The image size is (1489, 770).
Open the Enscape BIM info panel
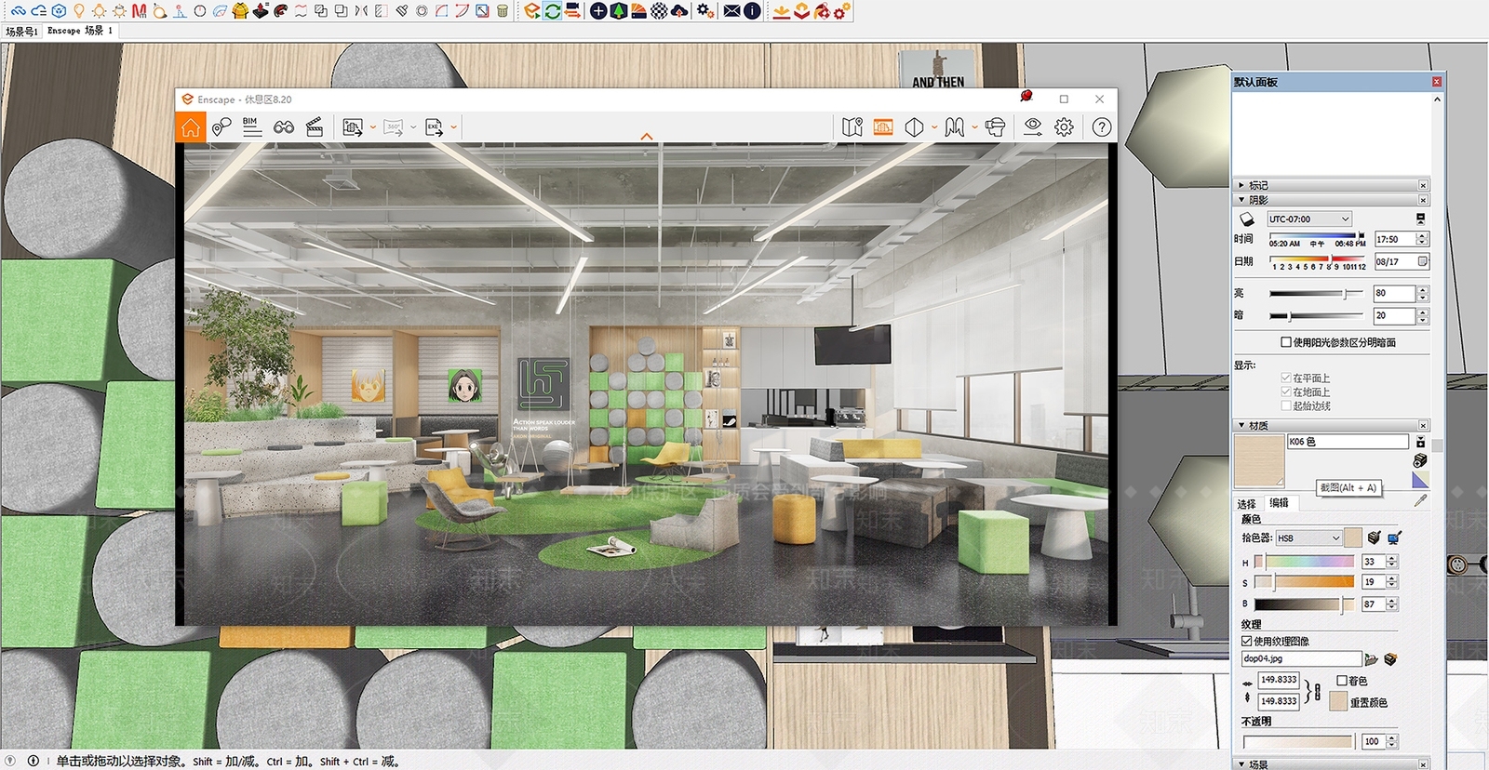[x=251, y=127]
